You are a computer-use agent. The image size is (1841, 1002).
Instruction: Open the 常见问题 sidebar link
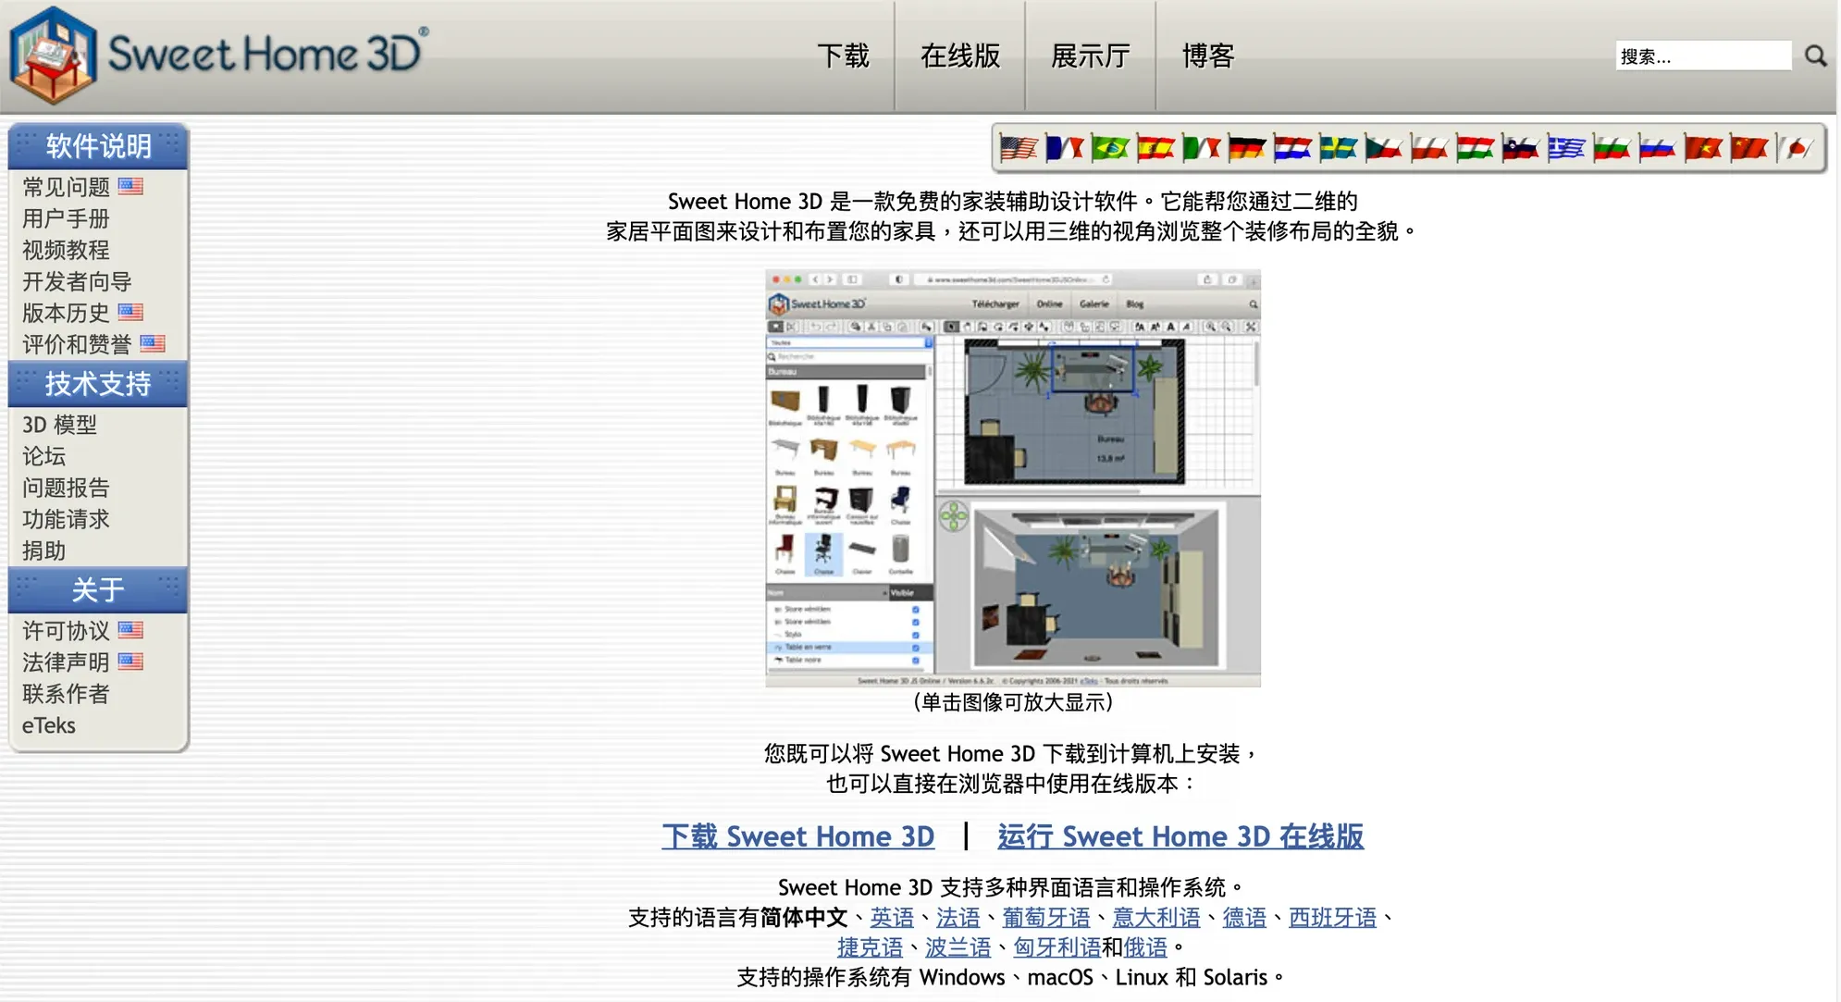pos(66,187)
